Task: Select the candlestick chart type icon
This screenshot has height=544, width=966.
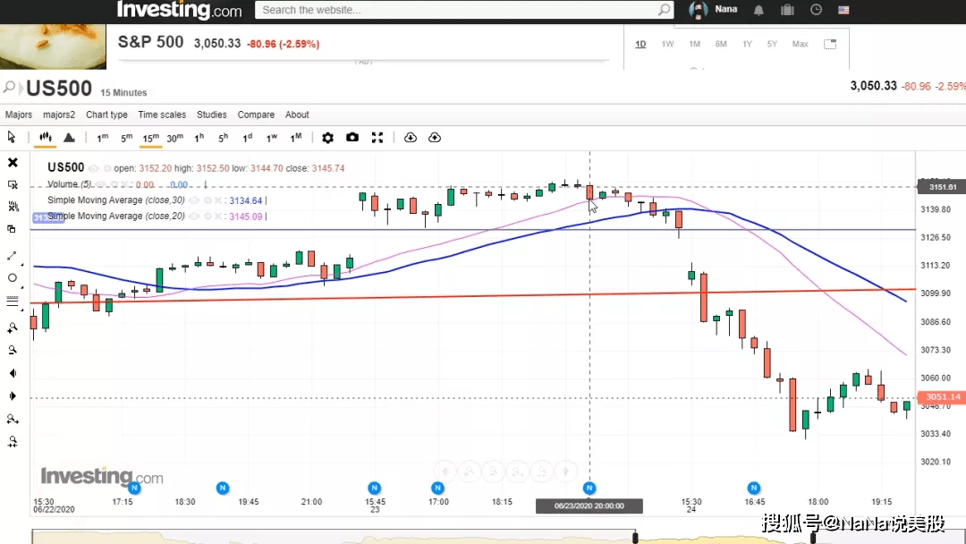Action: [45, 138]
